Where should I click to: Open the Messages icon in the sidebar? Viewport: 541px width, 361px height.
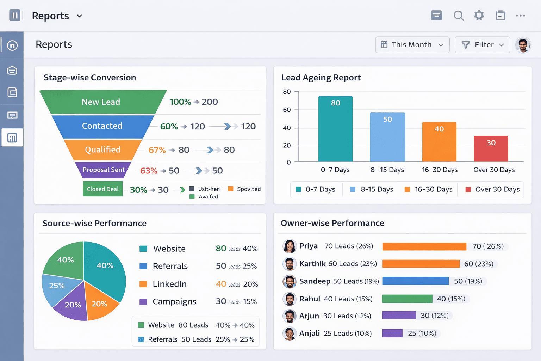point(12,115)
